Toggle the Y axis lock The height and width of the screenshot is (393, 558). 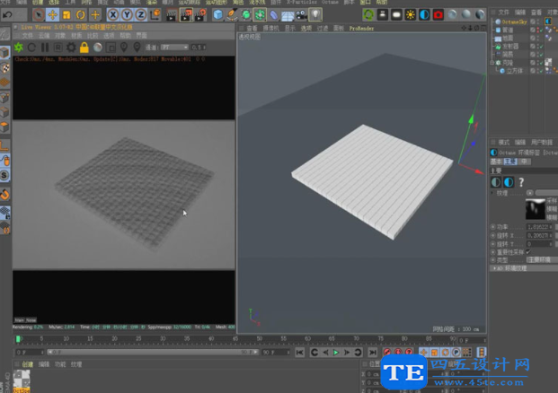point(127,15)
